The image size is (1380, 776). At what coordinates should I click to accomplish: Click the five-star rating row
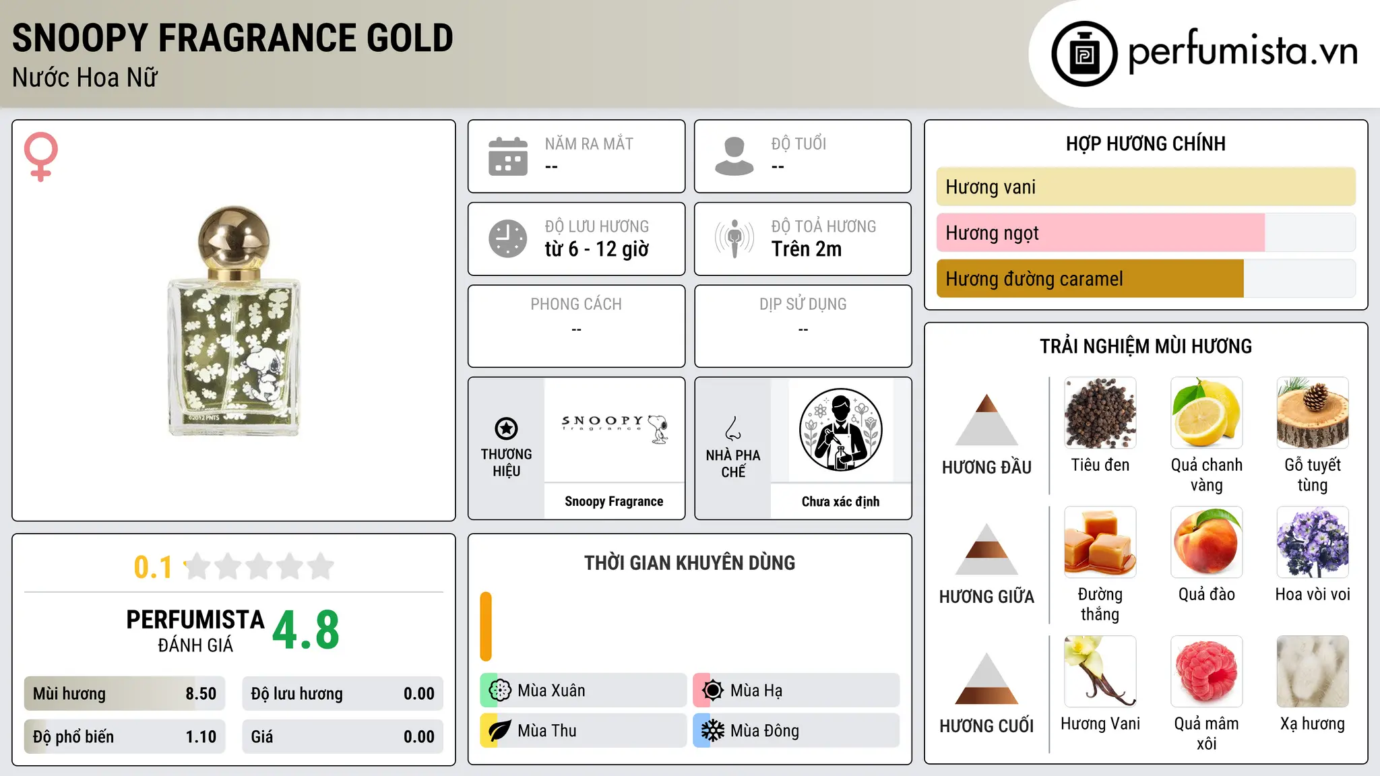259,567
